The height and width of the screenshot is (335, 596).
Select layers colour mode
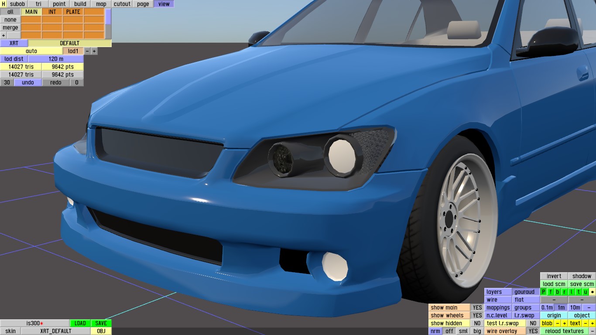pos(498,292)
